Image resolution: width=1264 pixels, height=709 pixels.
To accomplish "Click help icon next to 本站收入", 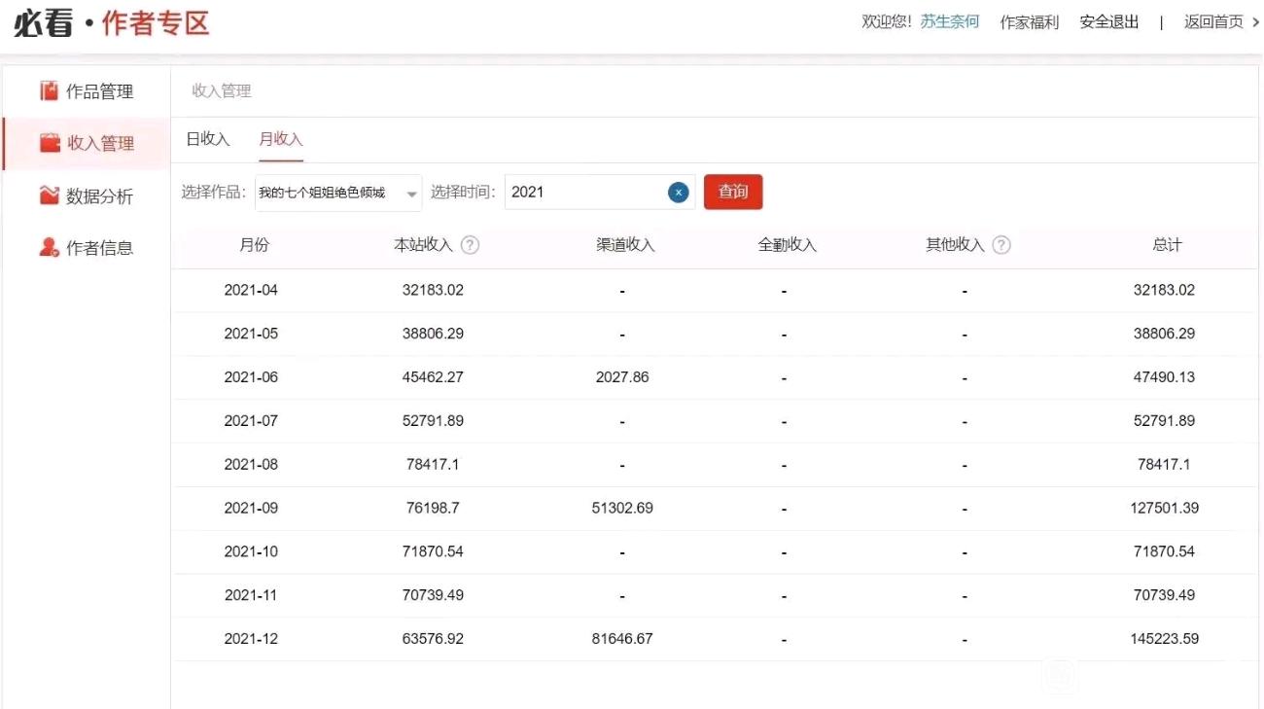I will (x=470, y=245).
